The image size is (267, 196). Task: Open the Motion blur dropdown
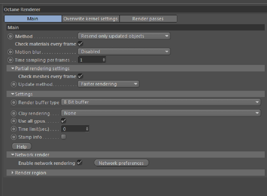pyautogui.click(x=124, y=51)
